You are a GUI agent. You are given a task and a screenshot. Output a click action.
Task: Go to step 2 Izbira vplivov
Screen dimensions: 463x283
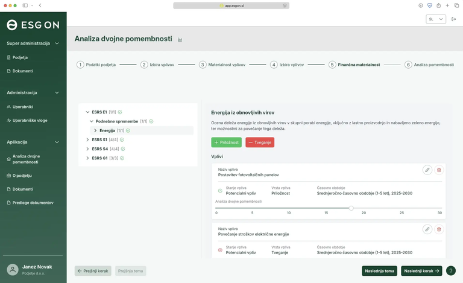157,65
